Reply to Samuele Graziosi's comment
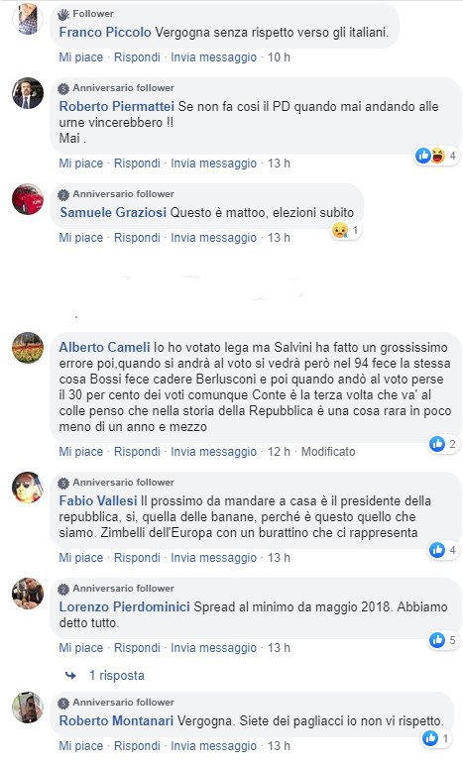Viewport: 463px width, 765px height. pos(137,238)
